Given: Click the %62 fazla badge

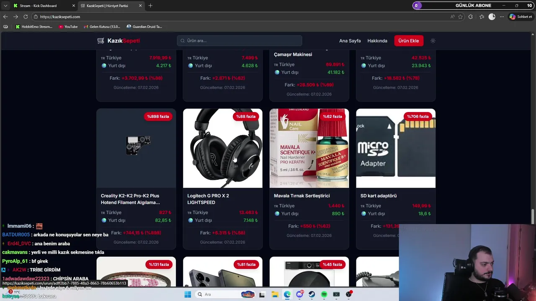Looking at the screenshot, I should [332, 117].
